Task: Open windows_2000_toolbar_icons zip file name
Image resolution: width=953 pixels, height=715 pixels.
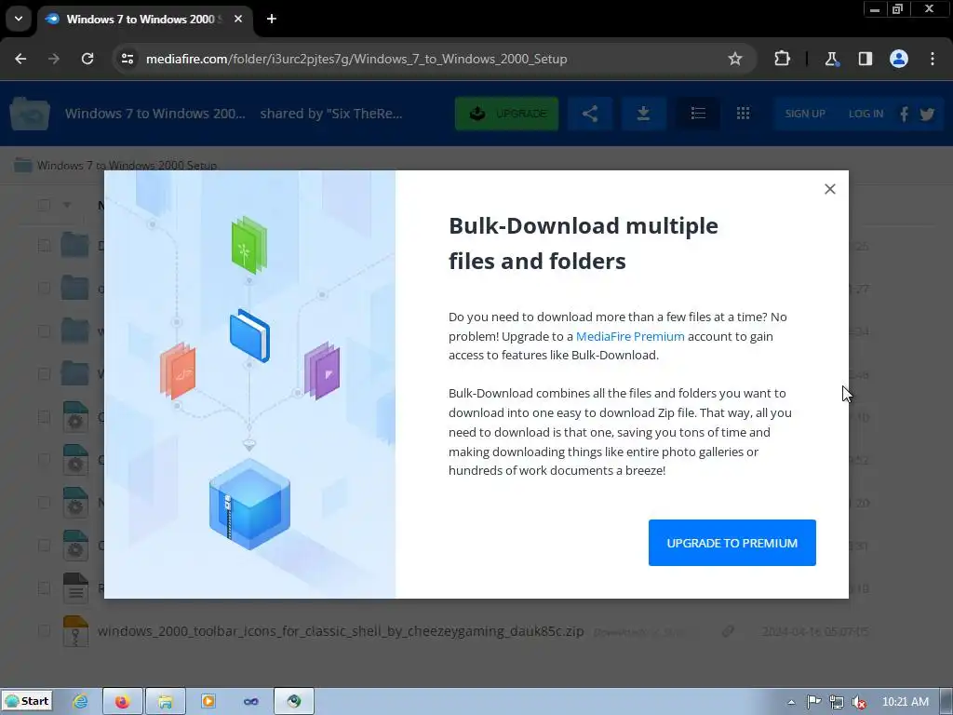Action: click(x=341, y=631)
